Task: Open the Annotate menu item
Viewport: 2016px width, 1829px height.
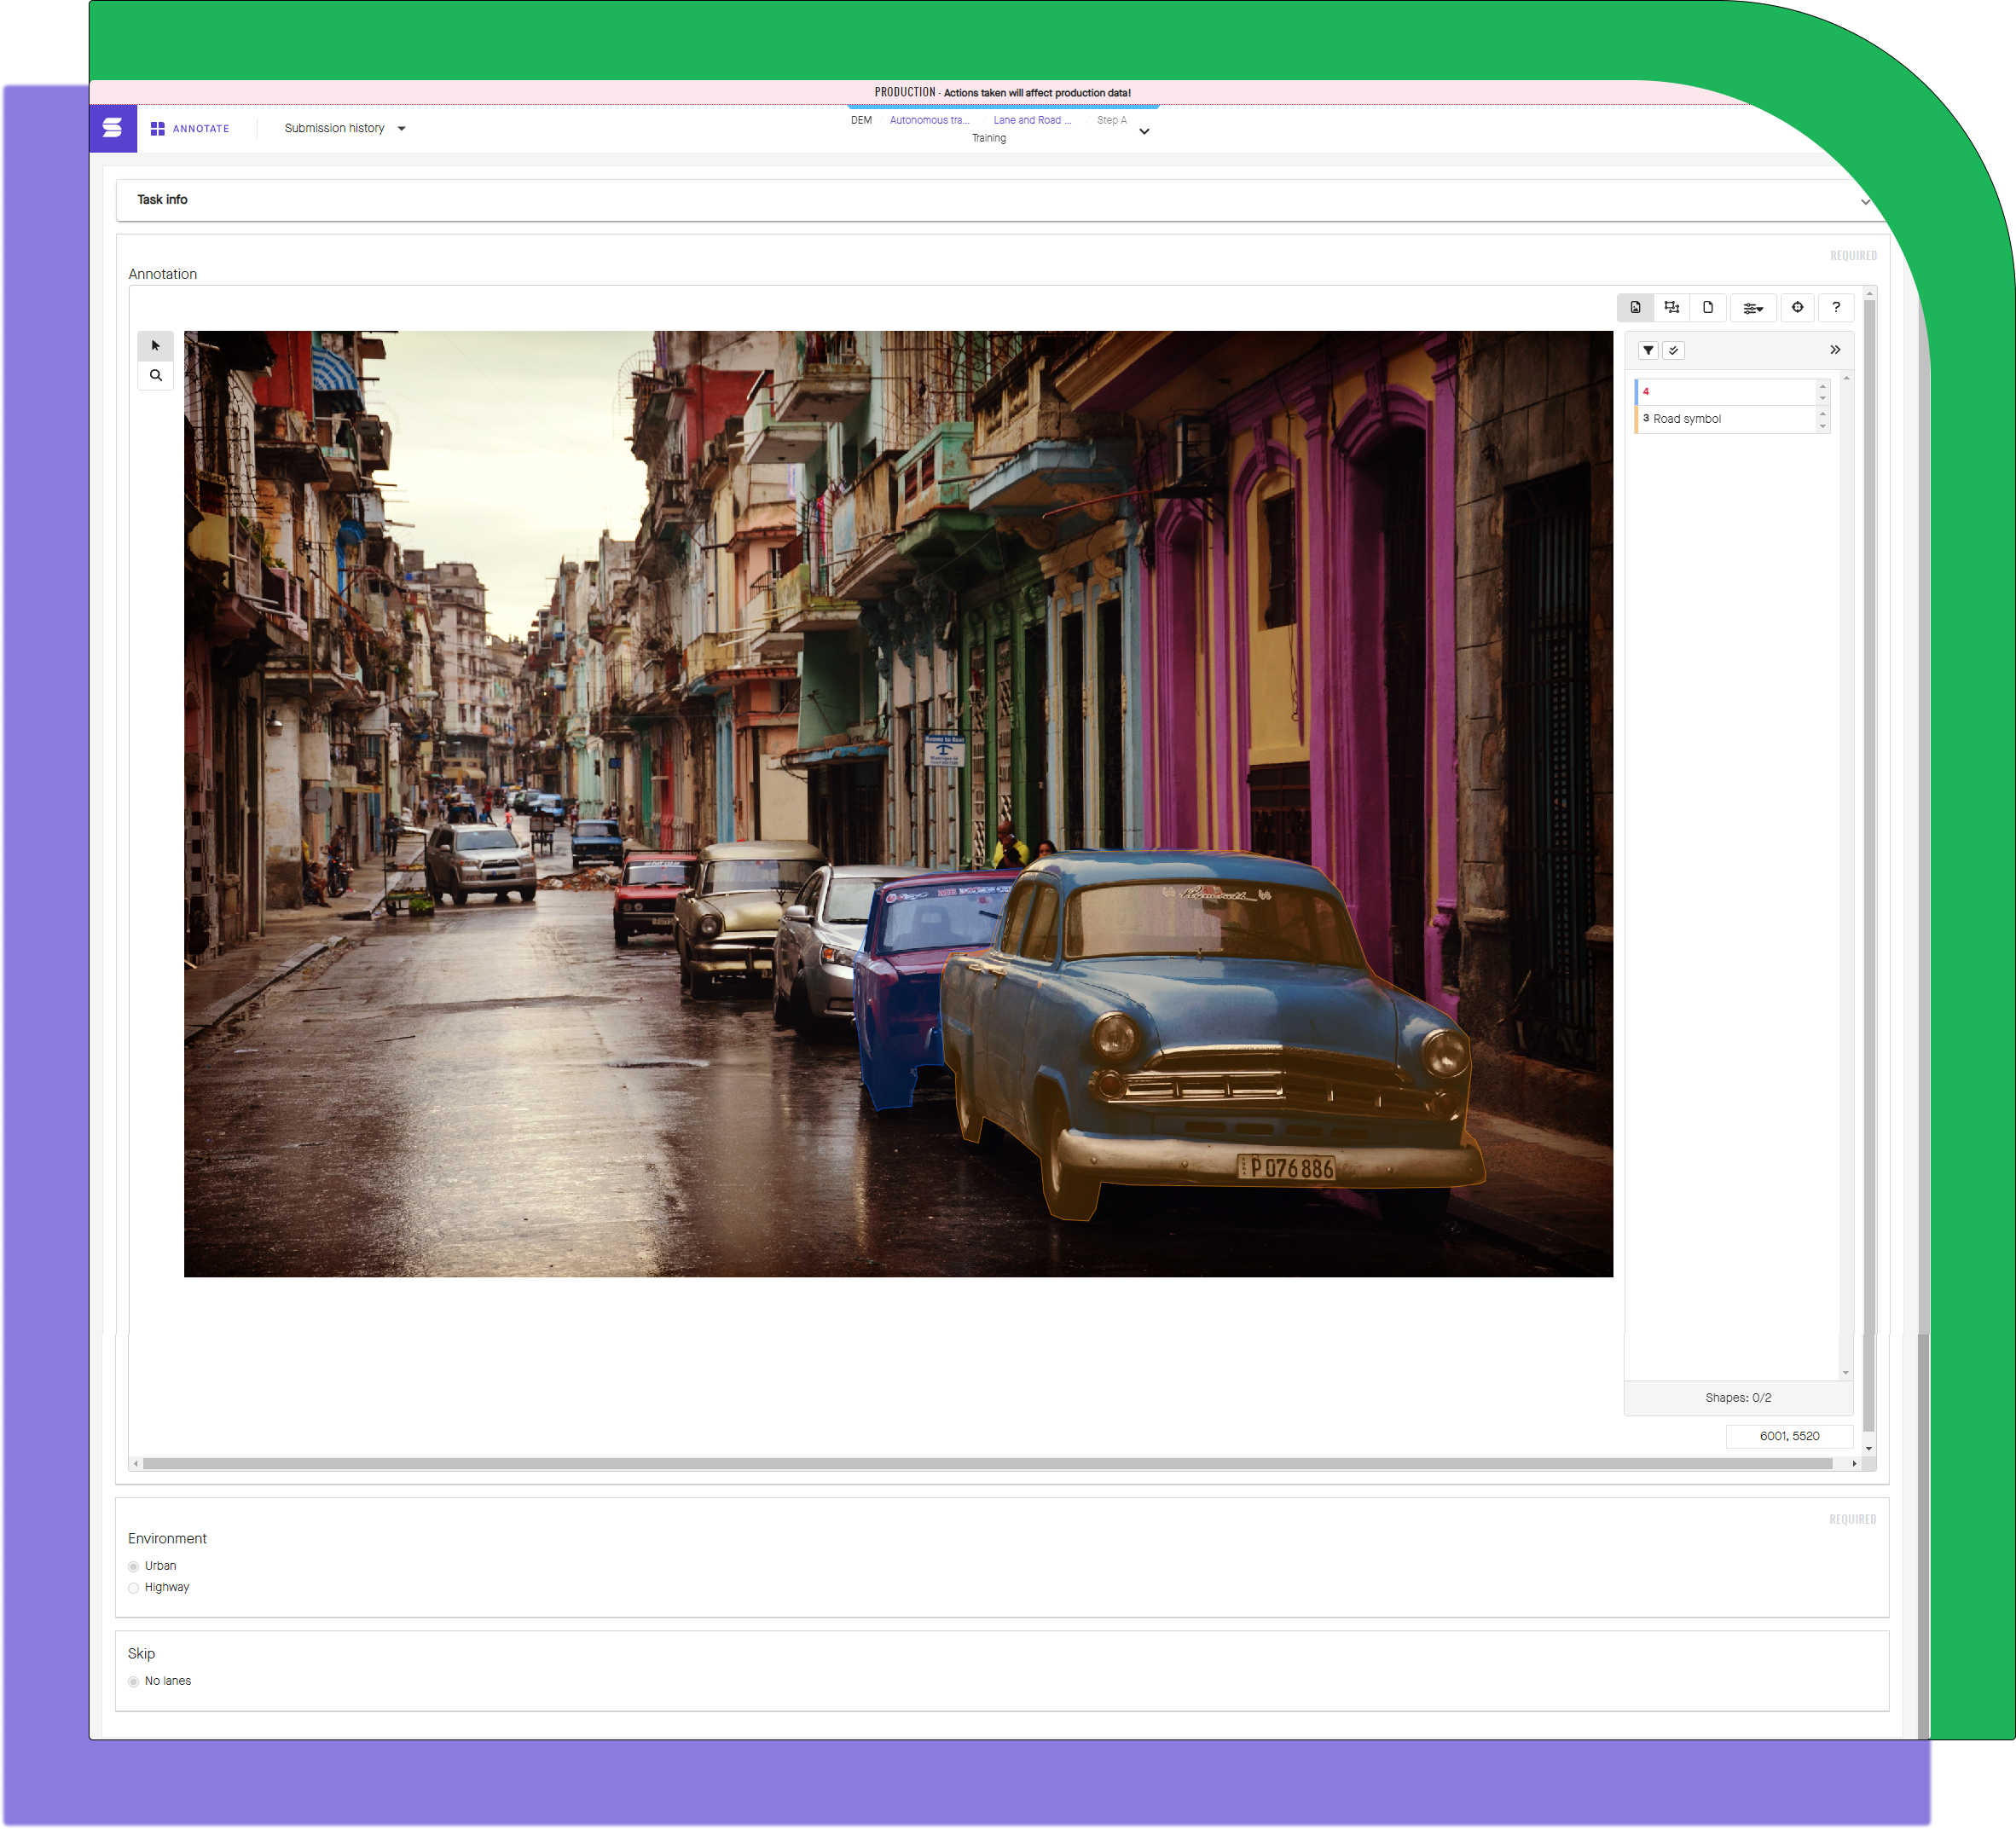Action: pos(190,128)
